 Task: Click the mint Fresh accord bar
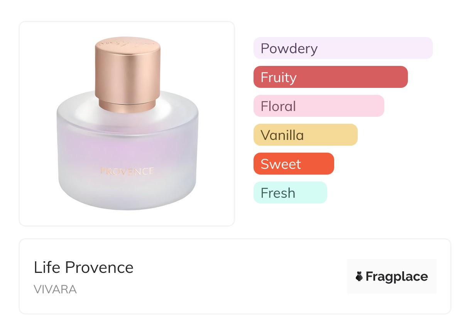tap(290, 193)
